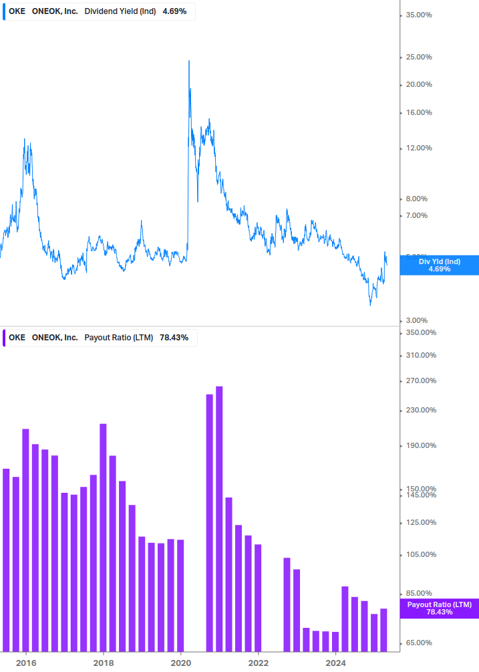Screen dimensions: 479x672
Task: Click the 2024 x-axis label
Action: [x=336, y=663]
